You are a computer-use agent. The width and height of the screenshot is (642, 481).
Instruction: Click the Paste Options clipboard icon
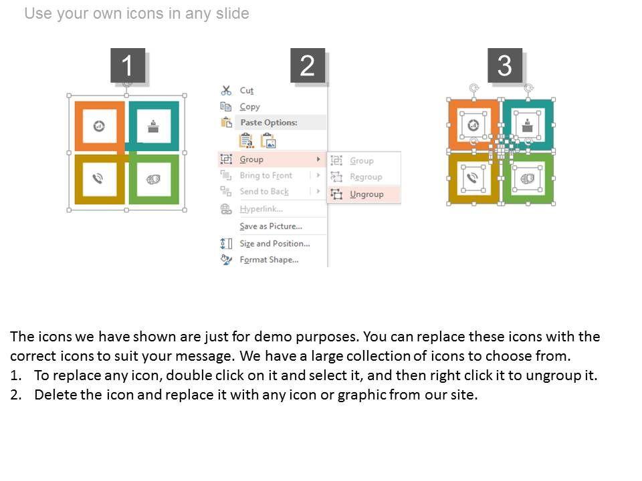[x=227, y=122]
